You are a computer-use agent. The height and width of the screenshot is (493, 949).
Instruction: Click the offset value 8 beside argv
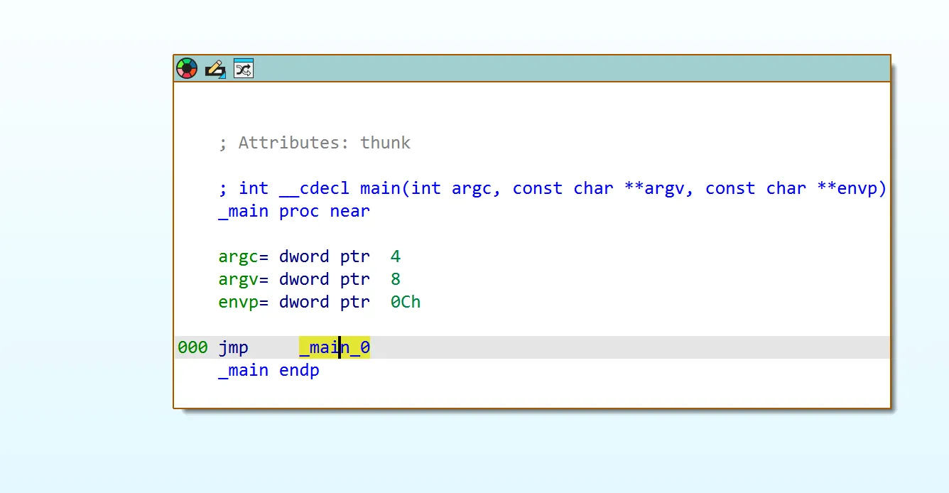pyautogui.click(x=396, y=279)
